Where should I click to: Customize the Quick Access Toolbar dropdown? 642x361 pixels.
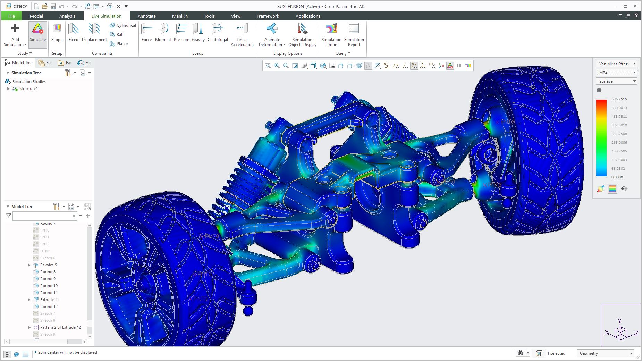click(126, 6)
